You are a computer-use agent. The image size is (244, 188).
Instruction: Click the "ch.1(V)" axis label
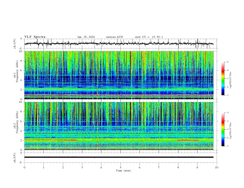click(15, 44)
